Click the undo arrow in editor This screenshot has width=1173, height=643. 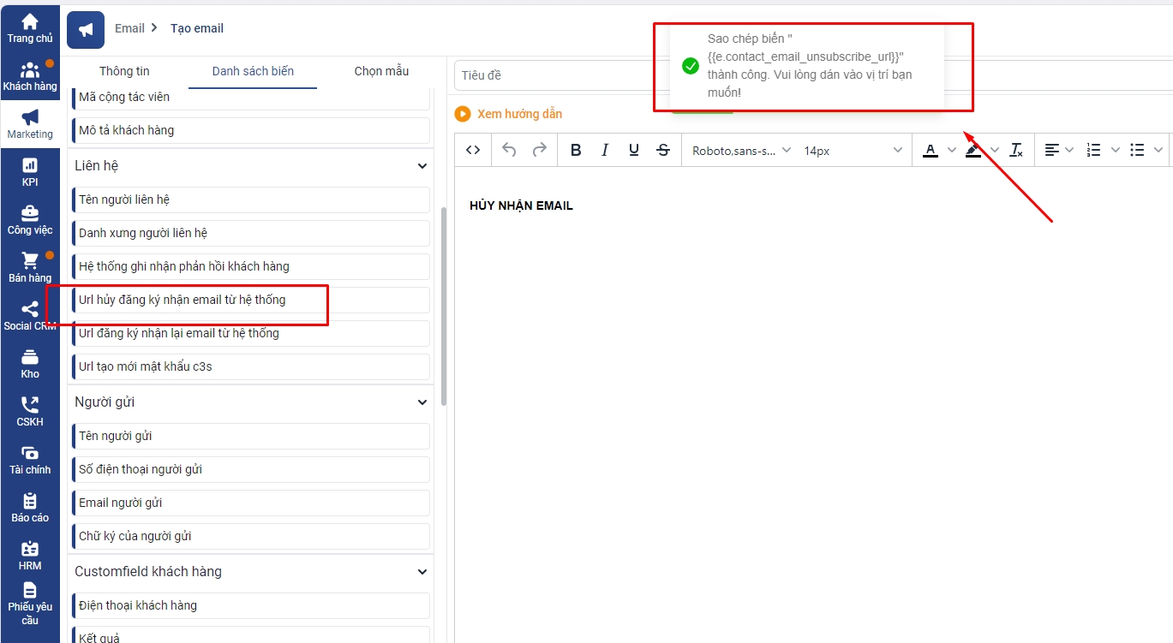(509, 150)
